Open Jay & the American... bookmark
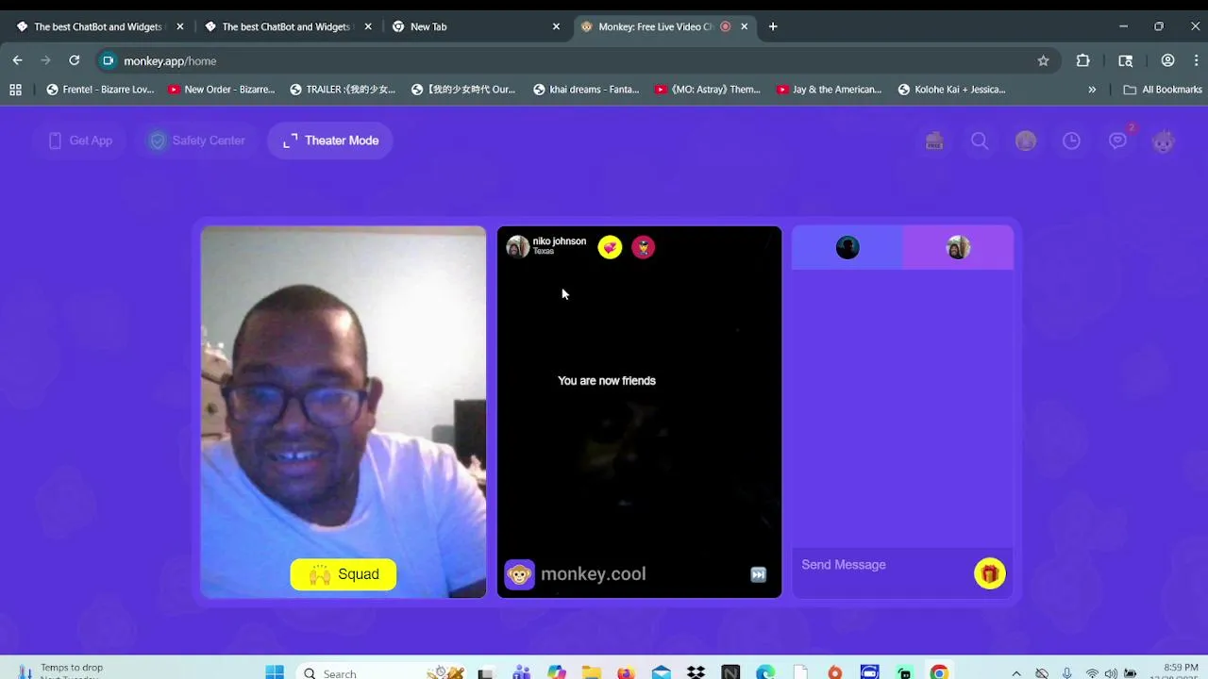Screen dimensions: 1208x679 tap(829, 90)
